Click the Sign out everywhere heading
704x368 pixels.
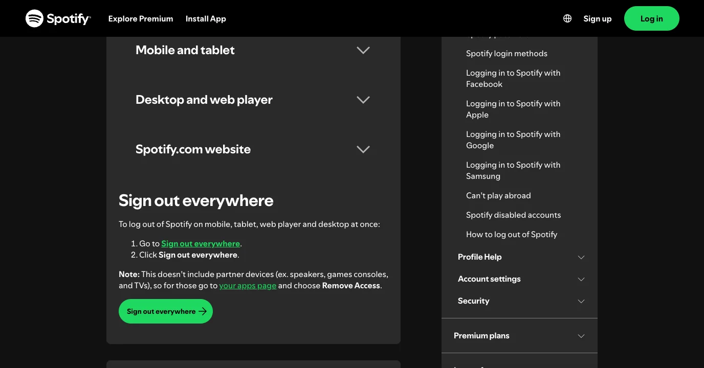[196, 201]
